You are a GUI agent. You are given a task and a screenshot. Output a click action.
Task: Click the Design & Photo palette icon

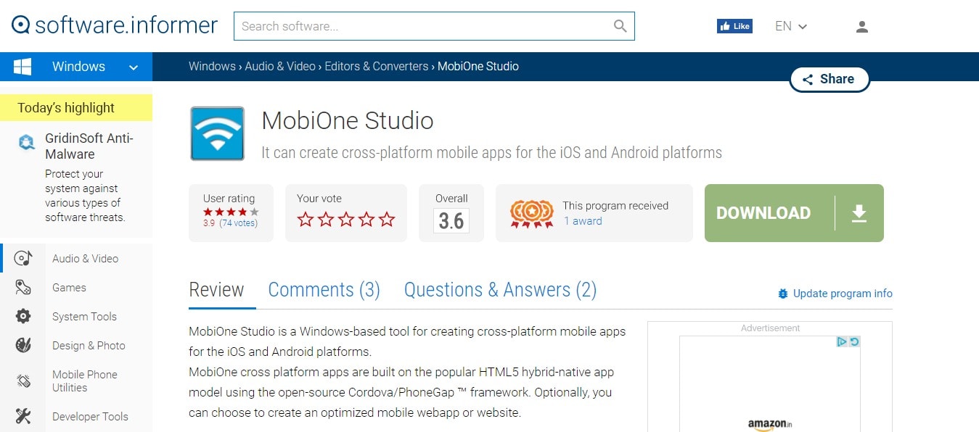click(23, 346)
